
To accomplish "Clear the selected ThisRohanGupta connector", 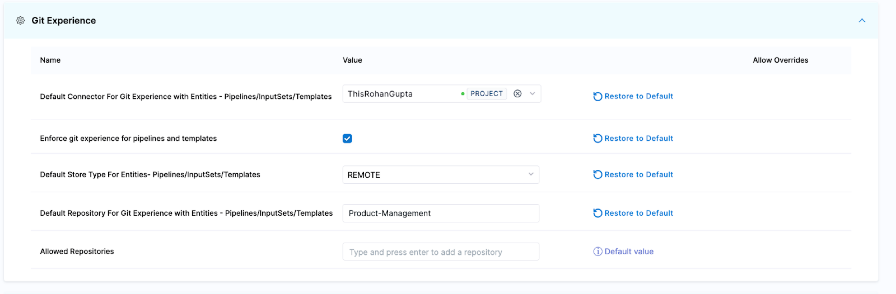I will (517, 94).
